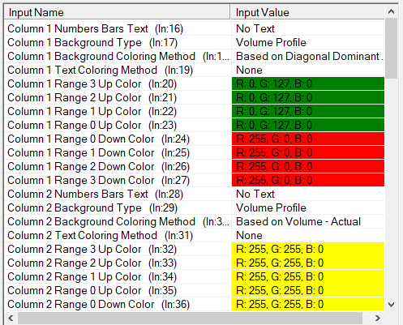Screen dimensions: 403x325
Task: Click 'Column 2 Range 0 Up Color (In:35)' name
Action: pyautogui.click(x=92, y=290)
